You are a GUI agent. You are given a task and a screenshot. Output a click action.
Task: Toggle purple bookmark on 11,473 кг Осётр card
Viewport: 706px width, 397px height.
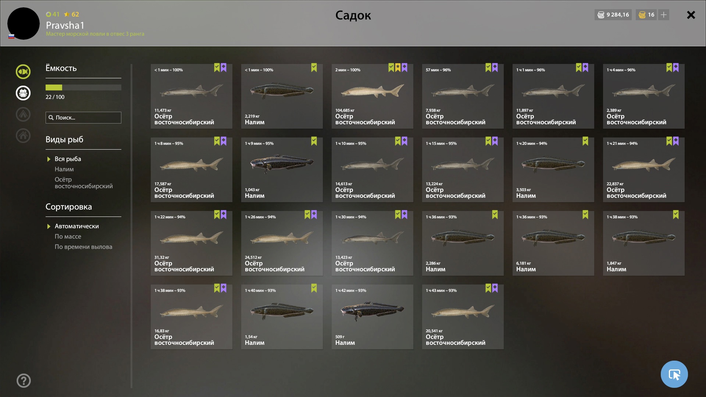(224, 68)
